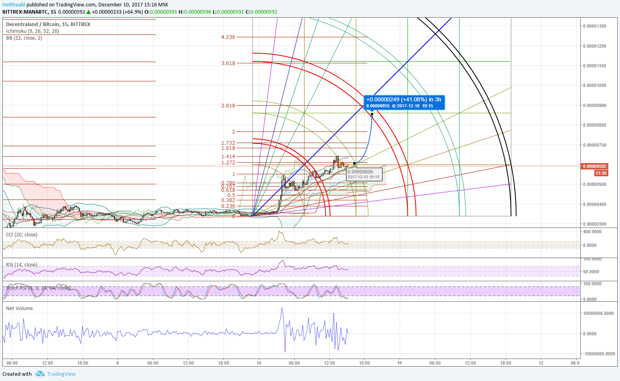Click the TradingView logo icon at bottom
Screen dimensions: 620x381
pyautogui.click(x=40, y=374)
